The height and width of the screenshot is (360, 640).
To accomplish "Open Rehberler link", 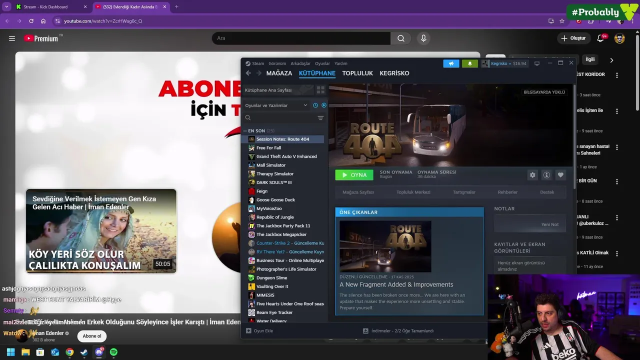I will [507, 192].
